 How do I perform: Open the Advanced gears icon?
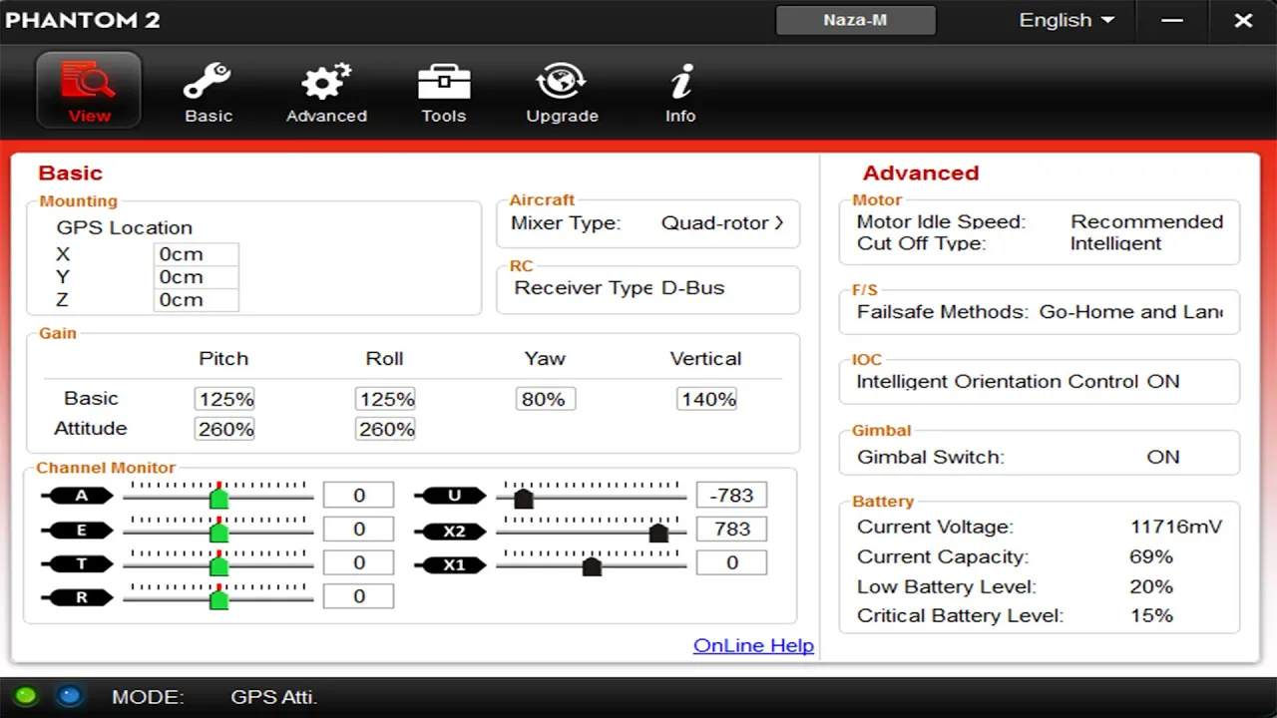click(x=326, y=82)
